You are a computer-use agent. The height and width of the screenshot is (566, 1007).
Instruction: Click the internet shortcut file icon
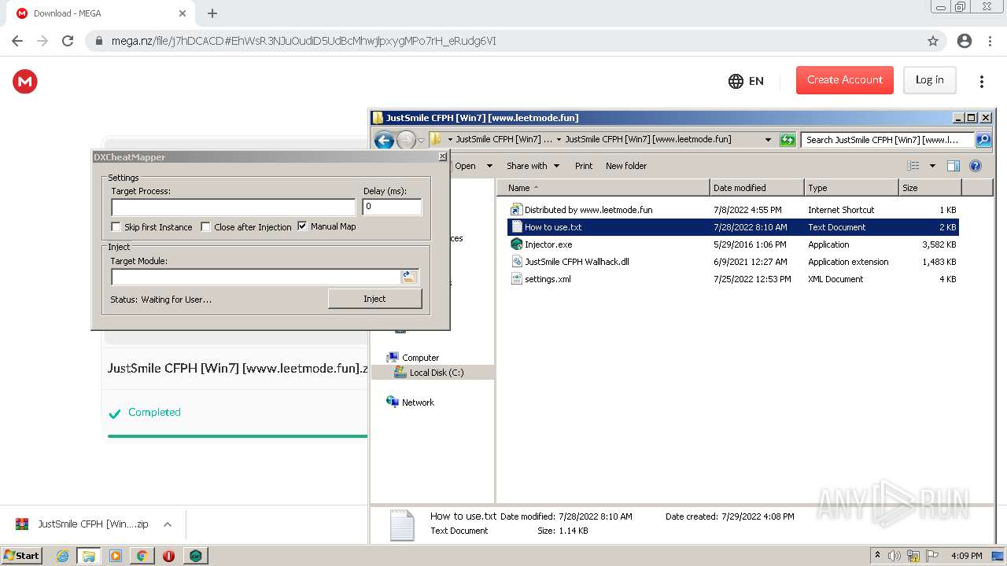pyautogui.click(x=516, y=210)
